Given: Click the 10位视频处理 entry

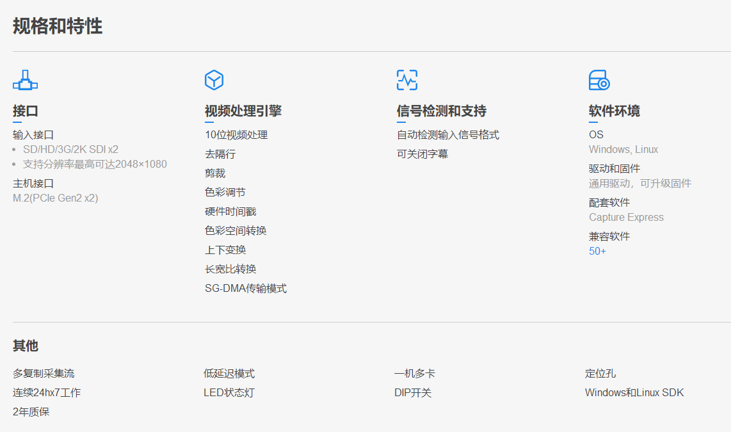Looking at the screenshot, I should coord(236,134).
